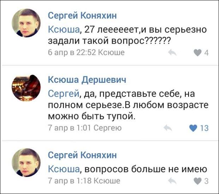The width and height of the screenshot is (219, 194).
Task: Like the comment with 3 likes
Action: pyautogui.click(x=197, y=181)
